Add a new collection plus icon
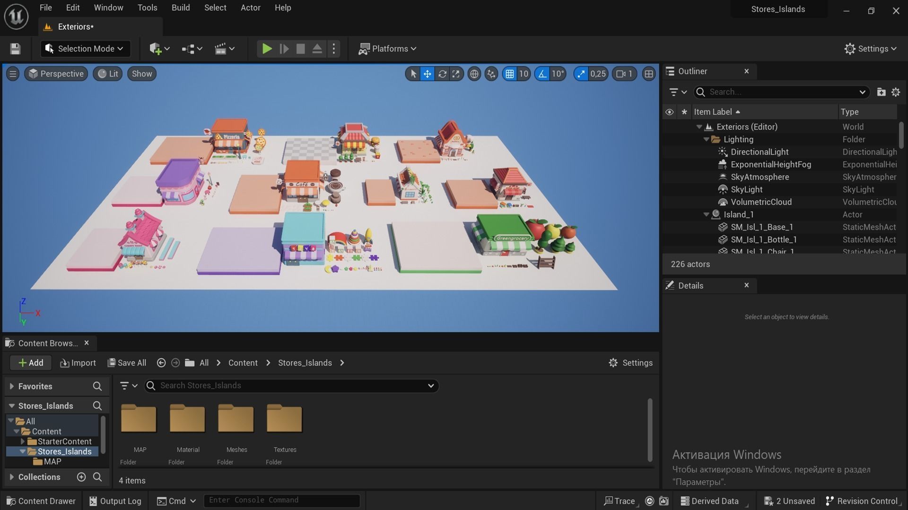Screen dimensions: 908x510 pos(81,477)
